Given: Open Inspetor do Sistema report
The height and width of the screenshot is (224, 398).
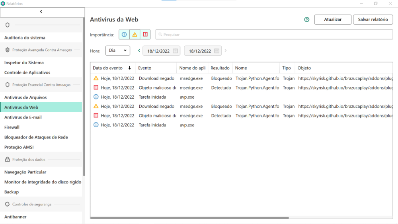Looking at the screenshot, I should point(24,62).
